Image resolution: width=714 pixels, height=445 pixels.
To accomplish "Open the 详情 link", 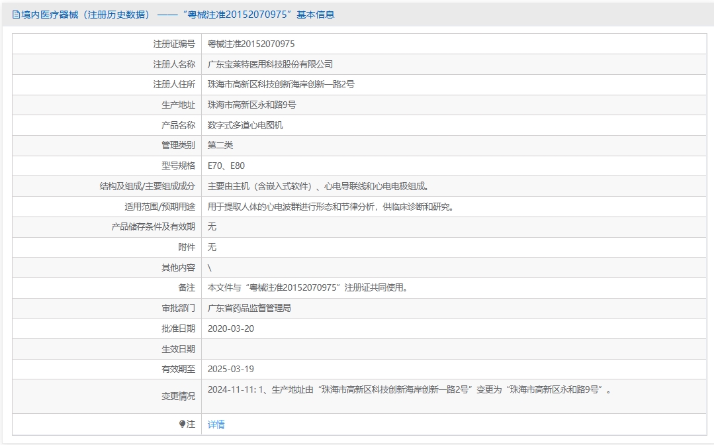I will (216, 424).
